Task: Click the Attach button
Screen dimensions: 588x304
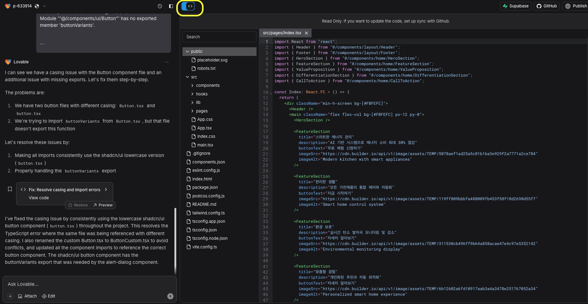Action: click(28, 296)
